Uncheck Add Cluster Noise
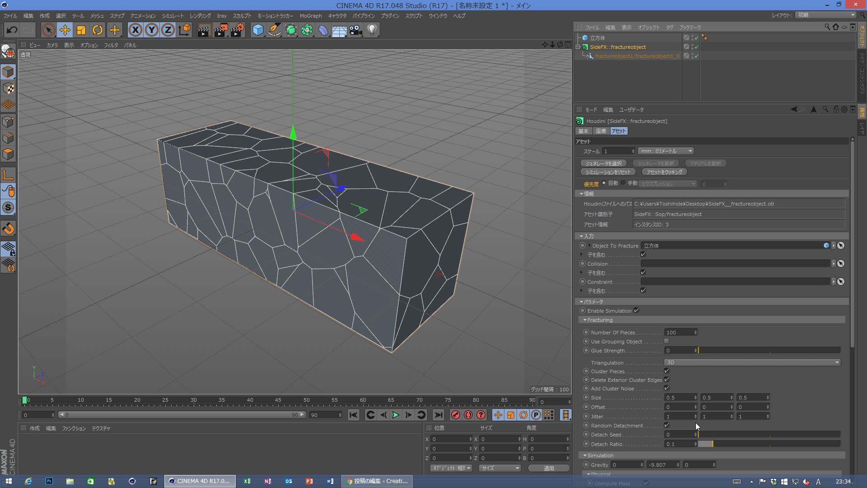 point(667,388)
